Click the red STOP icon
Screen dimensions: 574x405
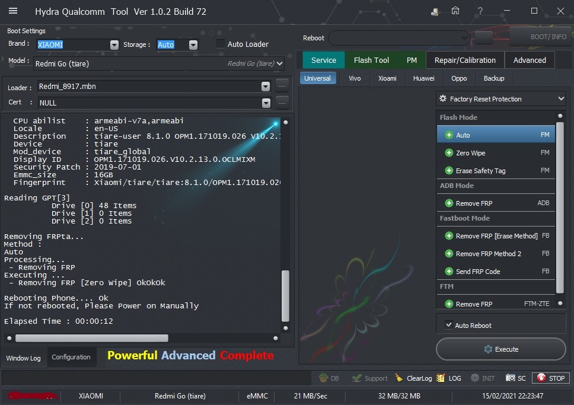pos(541,378)
